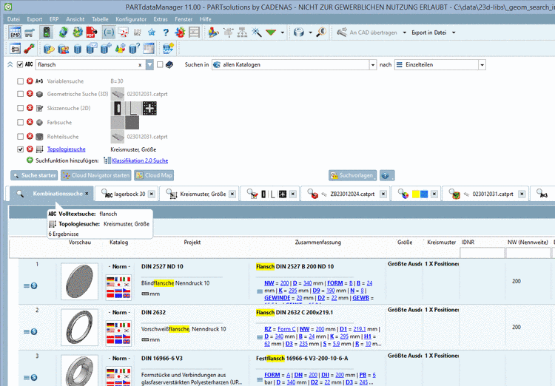
Task: Enable the Skizzensuche (2D) checkbox
Action: (20, 108)
